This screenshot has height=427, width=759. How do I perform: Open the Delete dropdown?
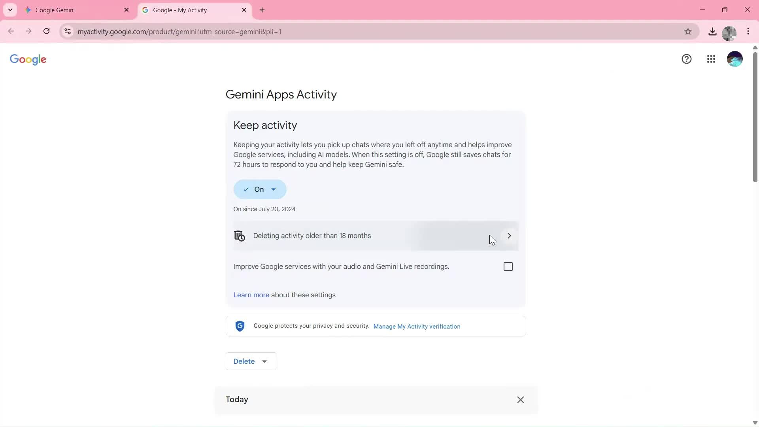251,361
